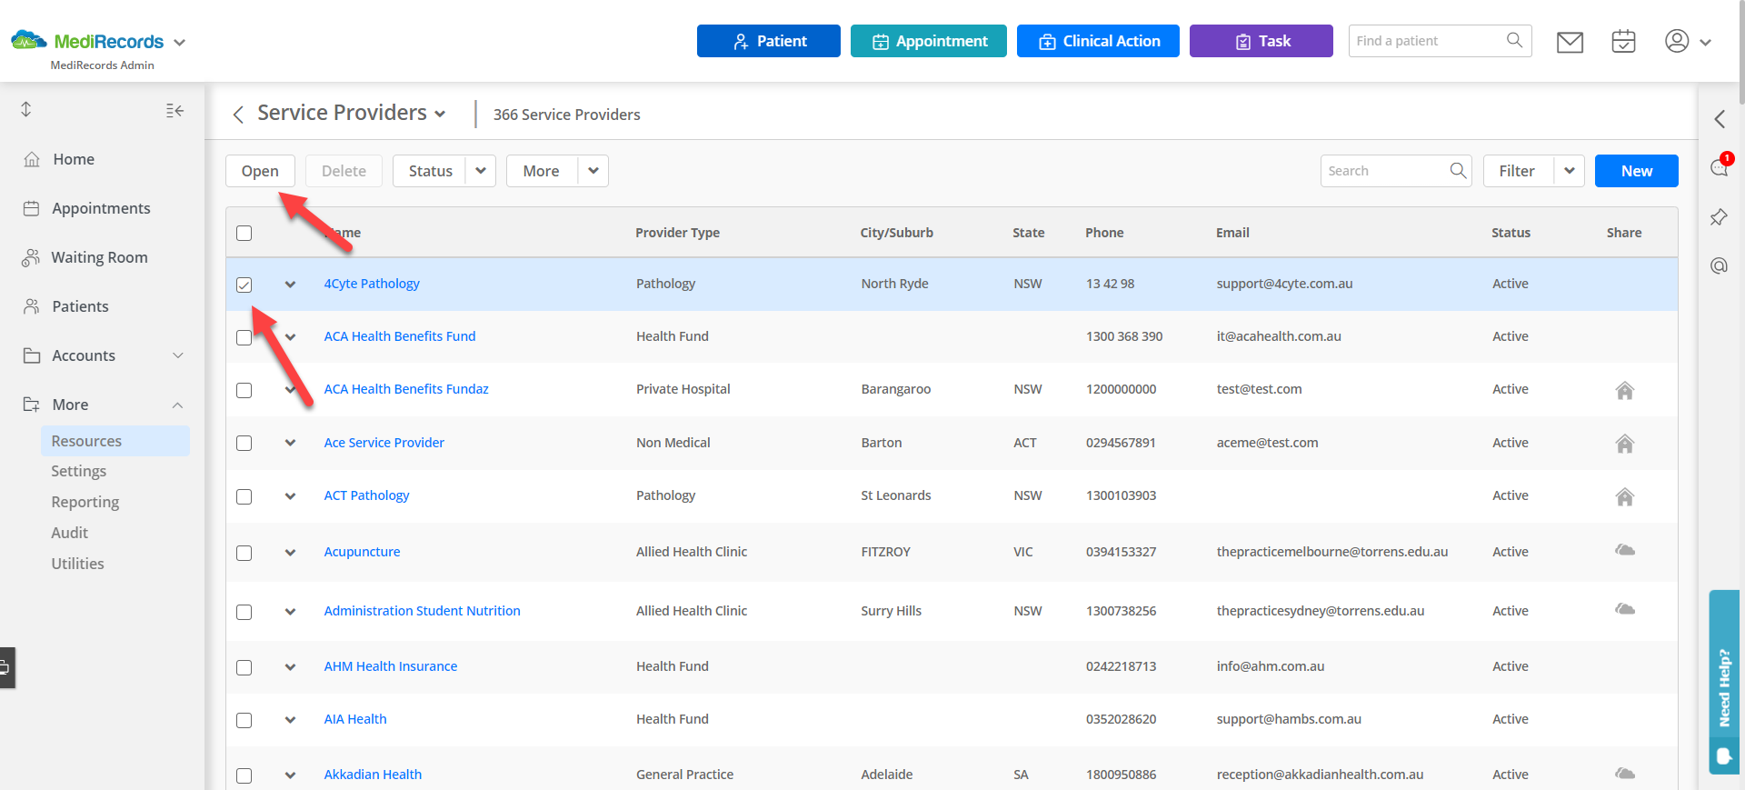Open the Audit item under More
Image resolution: width=1745 pixels, height=790 pixels.
[x=70, y=533]
